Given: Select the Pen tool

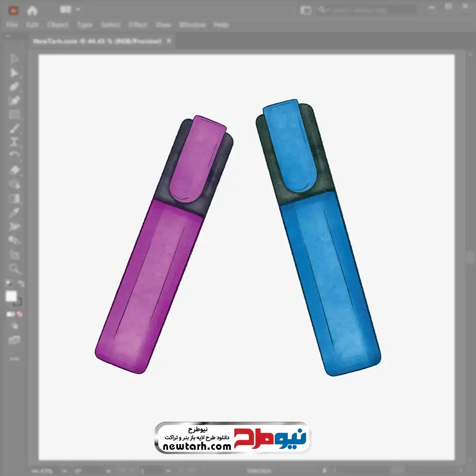Looking at the screenshot, I should click(x=14, y=87).
